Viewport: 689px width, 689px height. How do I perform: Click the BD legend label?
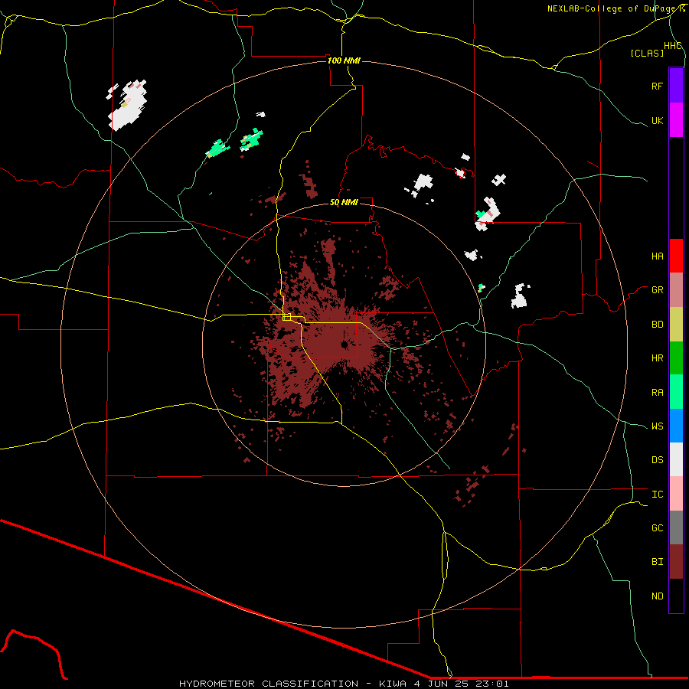click(x=657, y=325)
